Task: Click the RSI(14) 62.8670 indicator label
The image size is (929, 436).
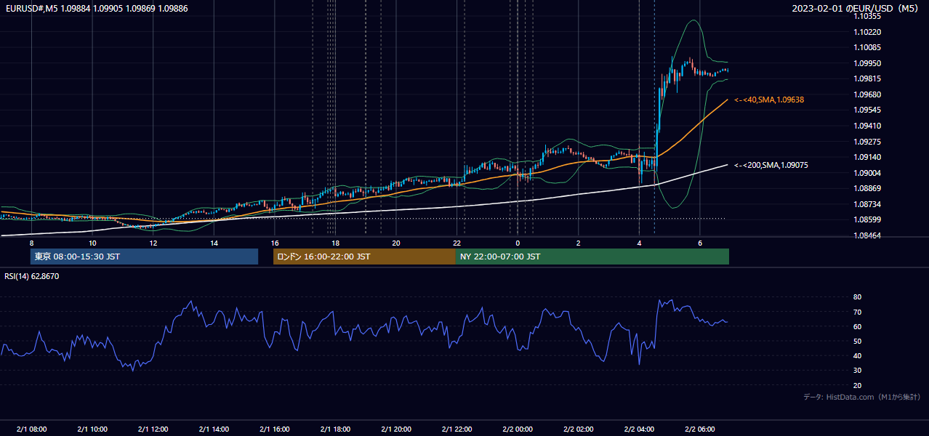Action: (x=32, y=276)
